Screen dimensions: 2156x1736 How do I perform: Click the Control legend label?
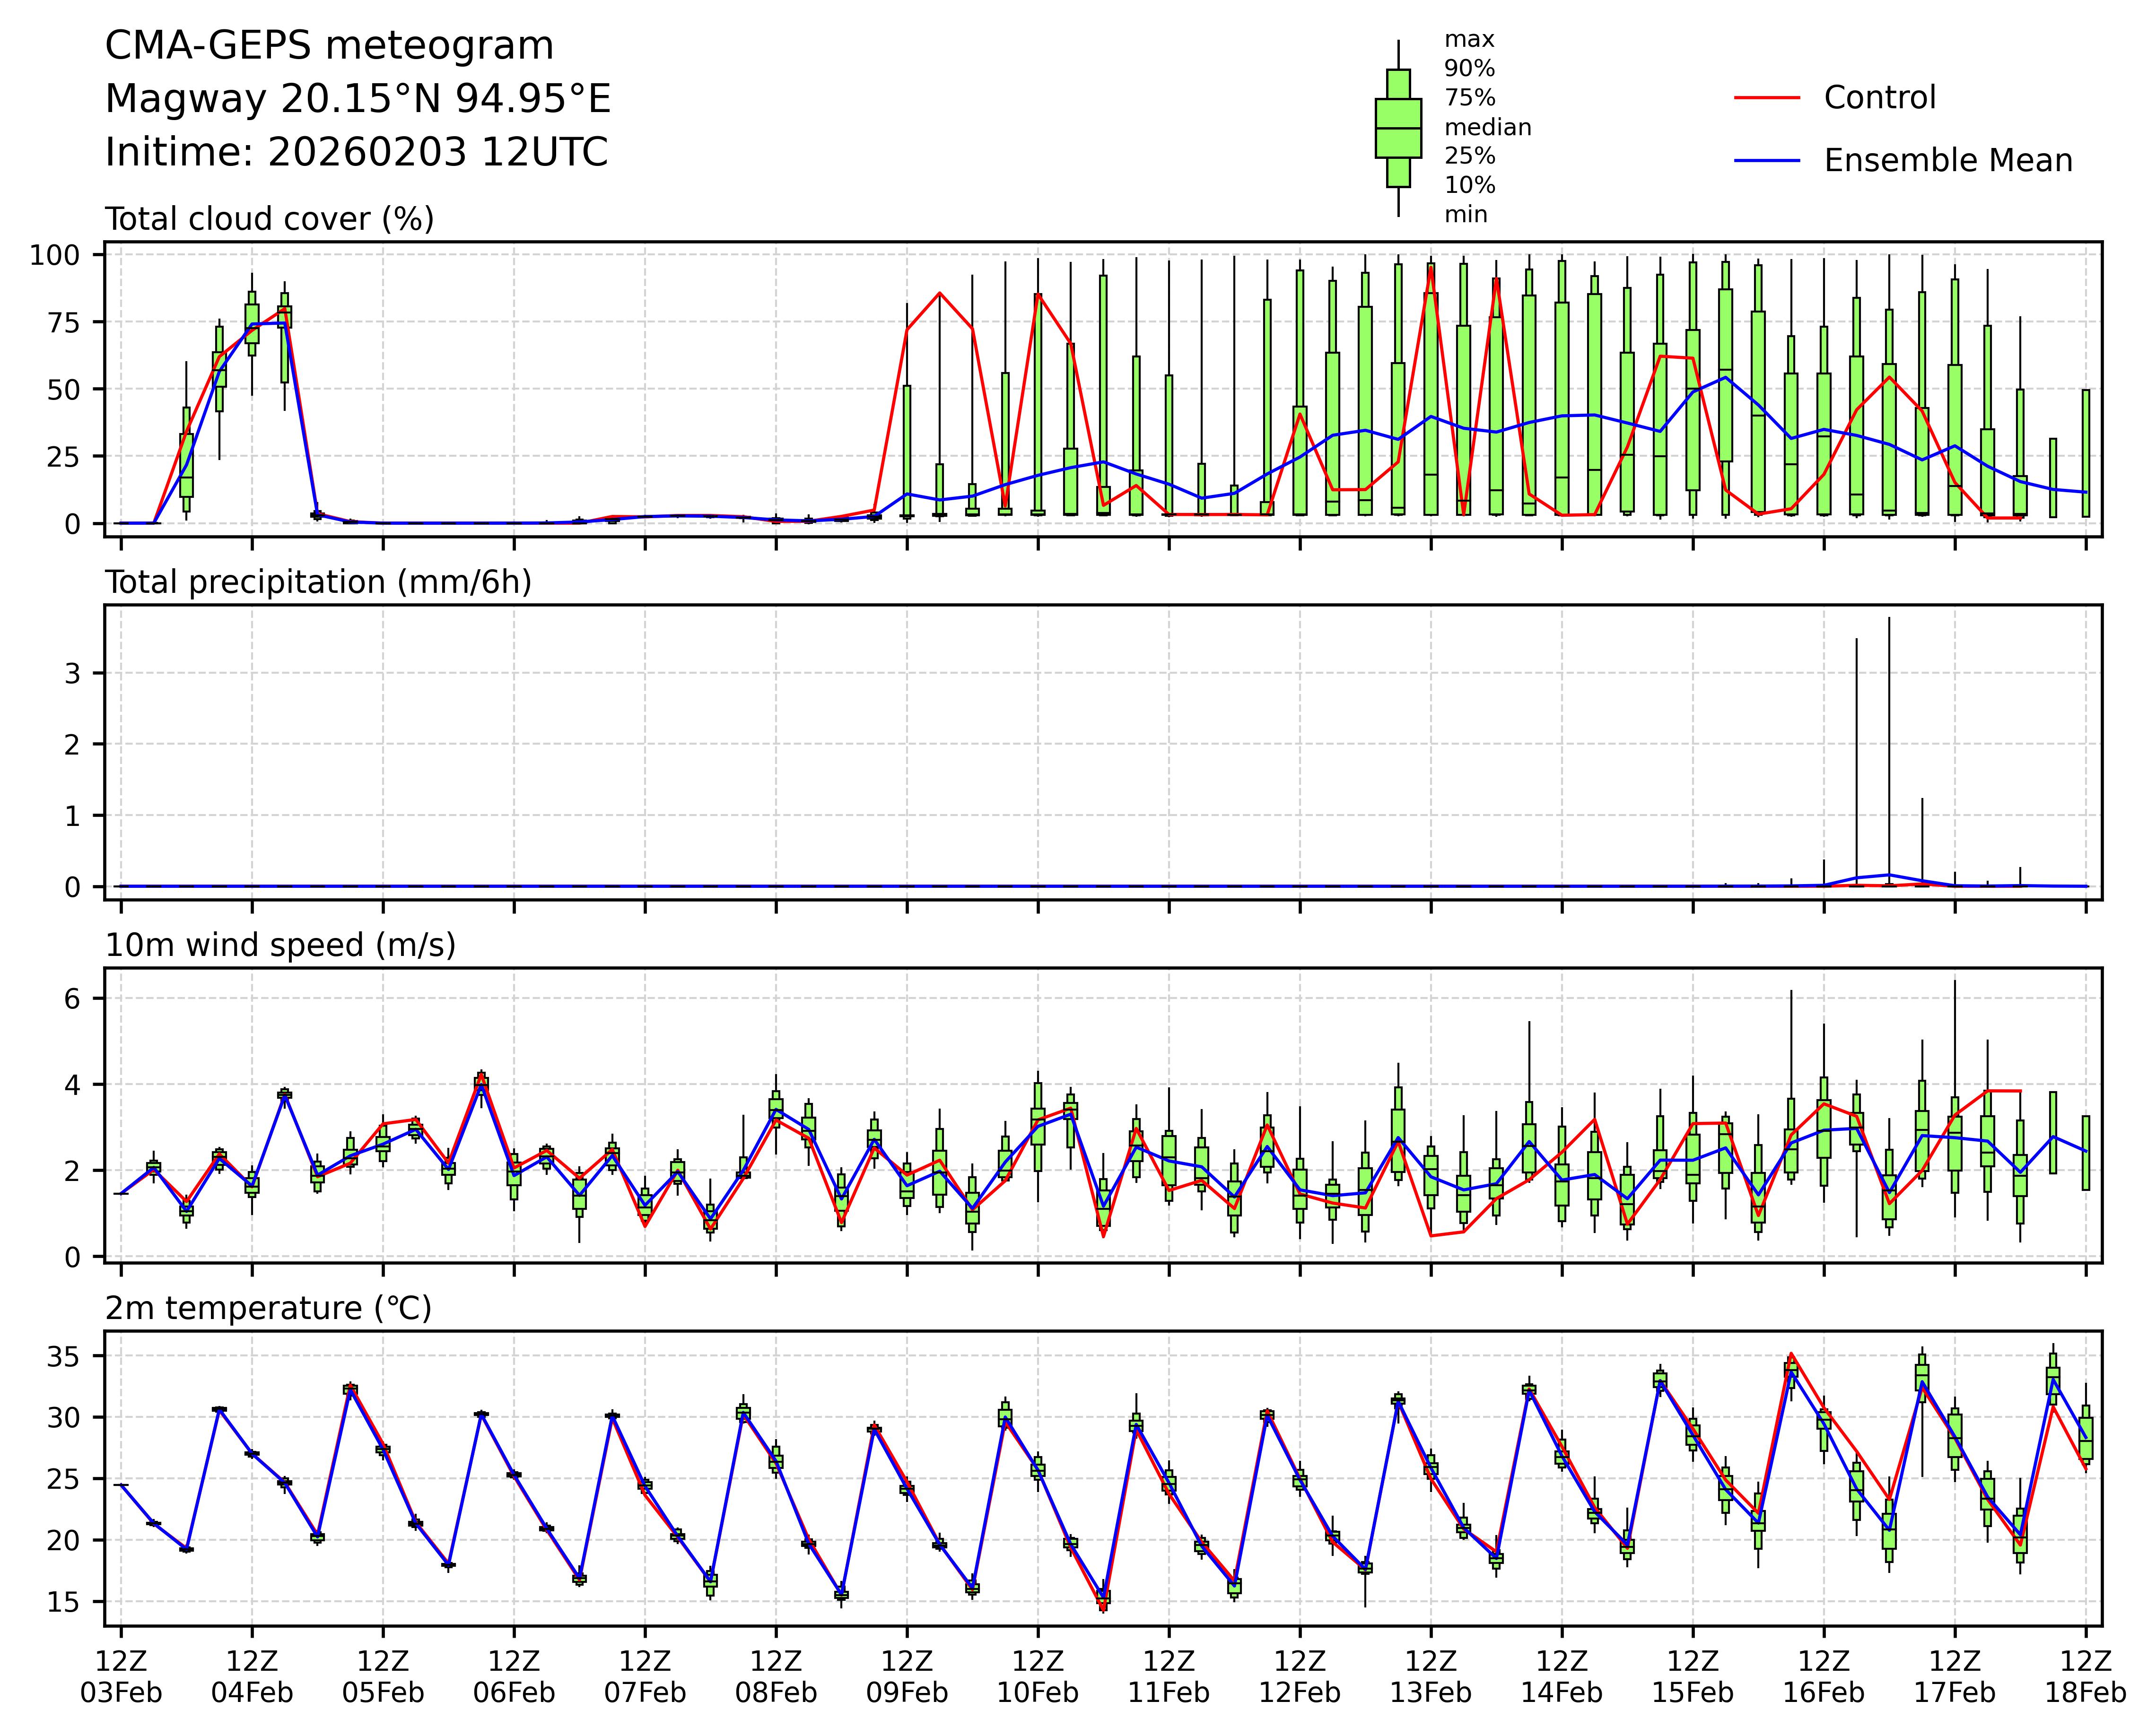[x=1879, y=98]
